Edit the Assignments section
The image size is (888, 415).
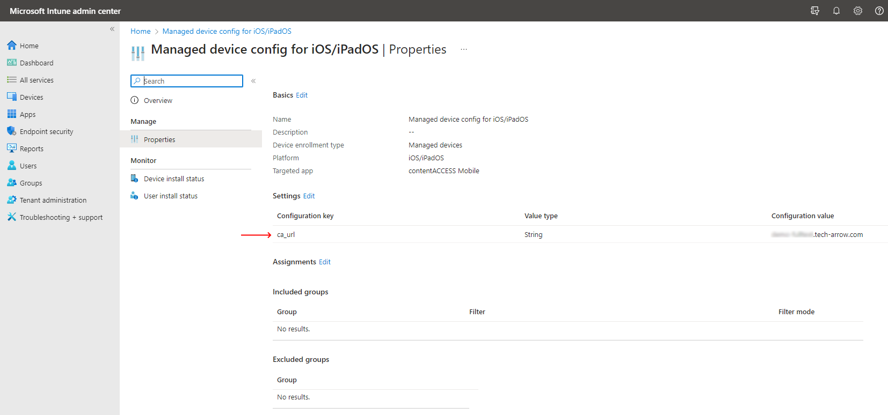(x=325, y=262)
